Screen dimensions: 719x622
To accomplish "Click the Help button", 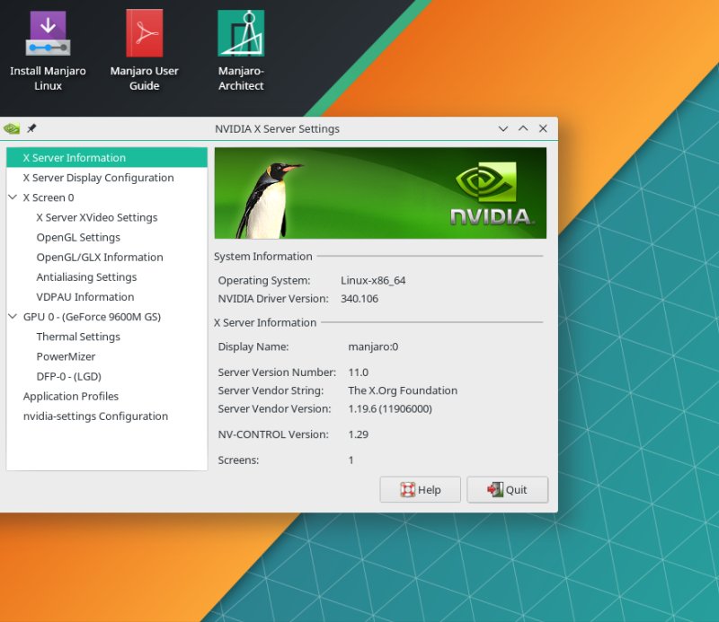I will click(x=420, y=489).
